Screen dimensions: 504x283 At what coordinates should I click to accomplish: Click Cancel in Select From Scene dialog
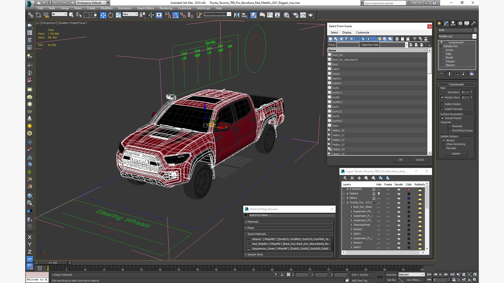(x=419, y=160)
